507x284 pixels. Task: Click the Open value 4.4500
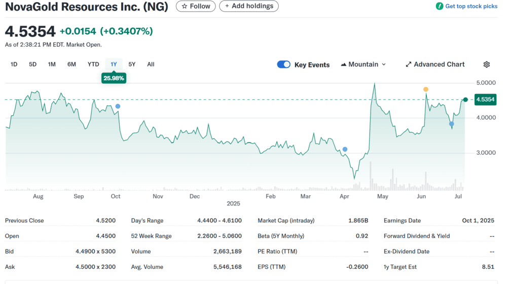[105, 236]
